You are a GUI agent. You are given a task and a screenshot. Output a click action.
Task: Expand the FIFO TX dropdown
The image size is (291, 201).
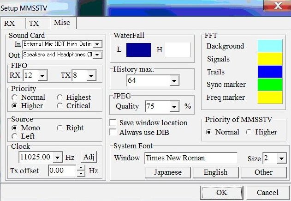tap(91, 75)
